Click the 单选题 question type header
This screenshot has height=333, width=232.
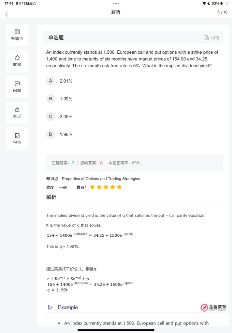[x=56, y=38]
